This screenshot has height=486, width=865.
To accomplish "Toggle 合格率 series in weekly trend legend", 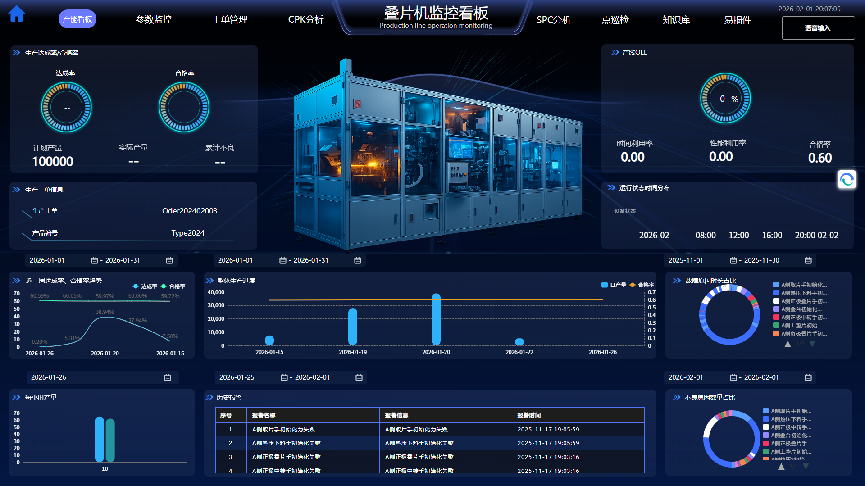I will 173,286.
